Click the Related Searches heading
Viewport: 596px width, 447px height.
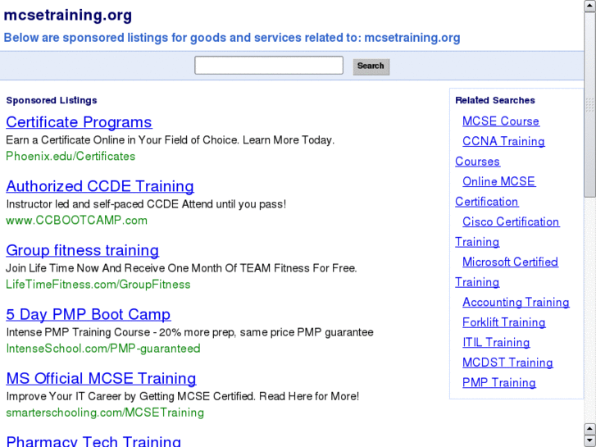pos(495,100)
